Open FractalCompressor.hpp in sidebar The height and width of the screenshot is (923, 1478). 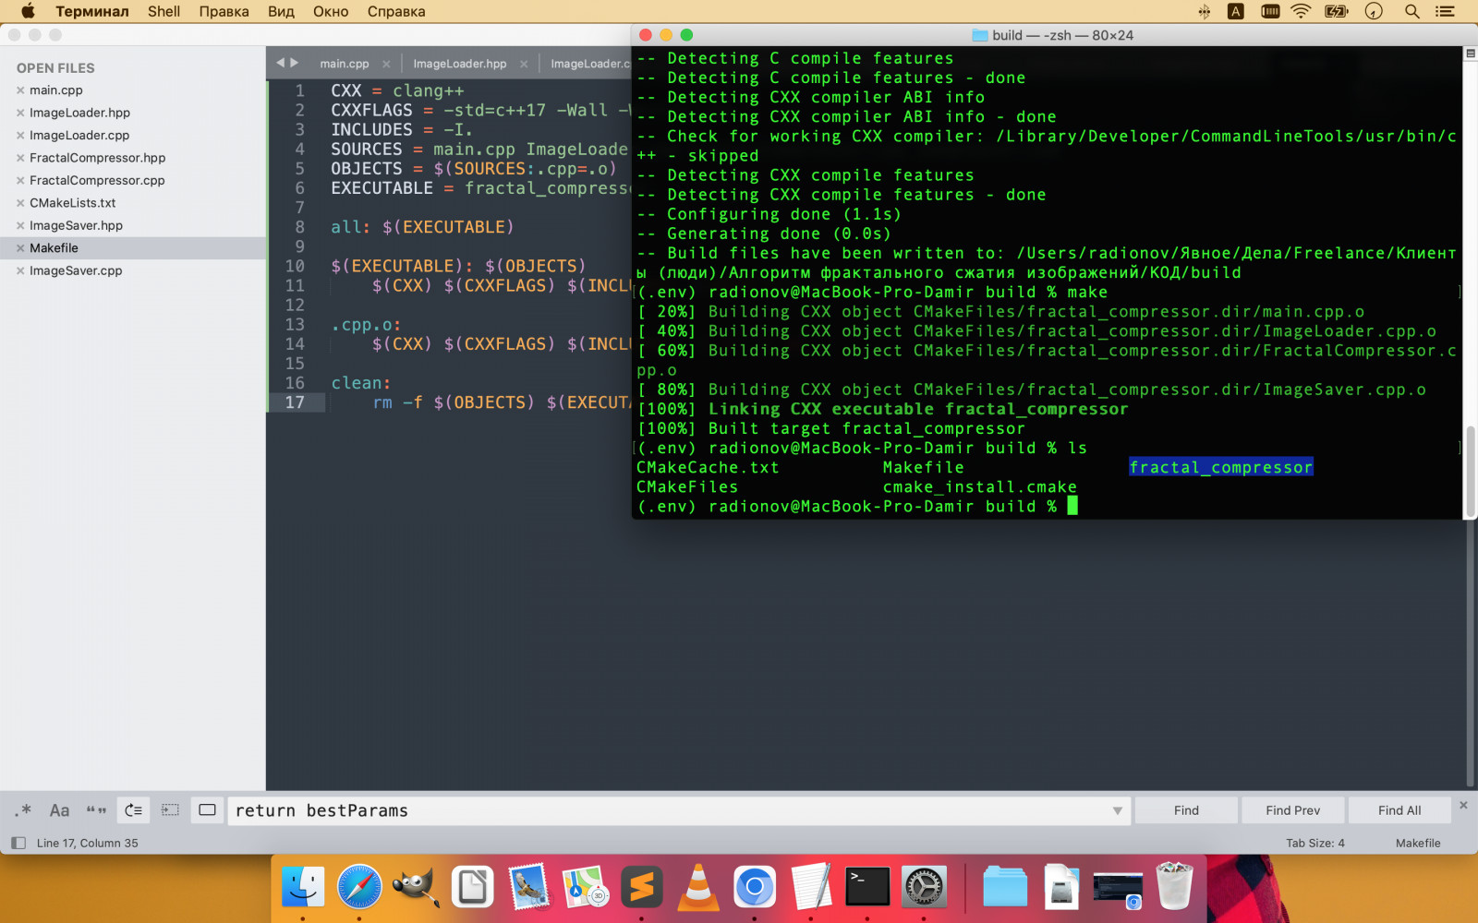pos(97,158)
